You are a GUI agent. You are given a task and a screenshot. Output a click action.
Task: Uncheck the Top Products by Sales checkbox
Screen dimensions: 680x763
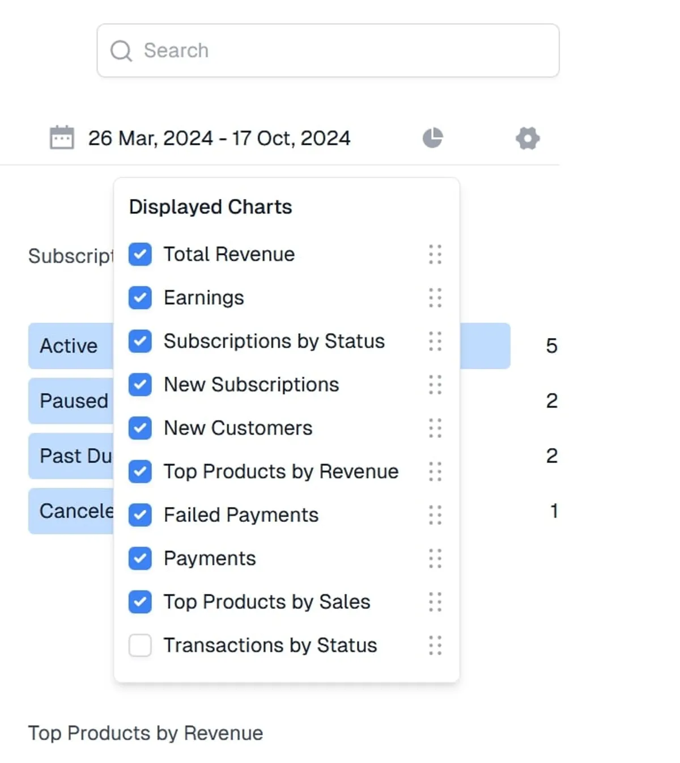pyautogui.click(x=140, y=602)
